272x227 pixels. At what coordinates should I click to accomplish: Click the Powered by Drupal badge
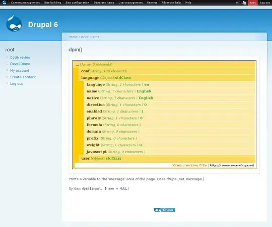click(164, 210)
